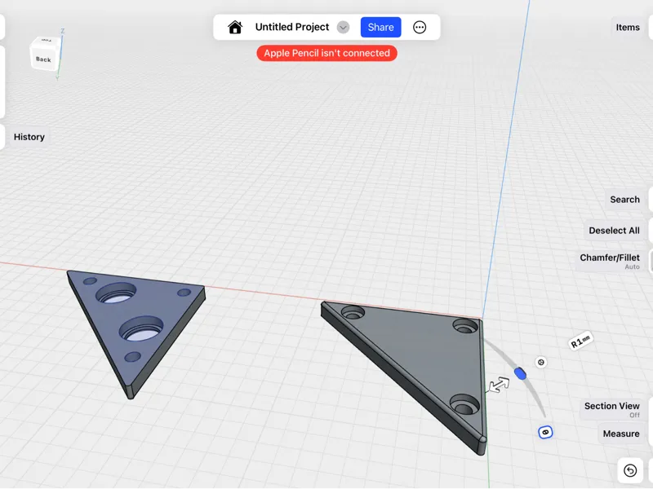The image size is (653, 489).
Task: Open the more options ellipsis menu
Action: click(x=420, y=28)
